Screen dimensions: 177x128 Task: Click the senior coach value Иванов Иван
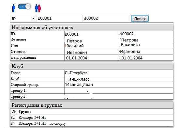(80, 85)
